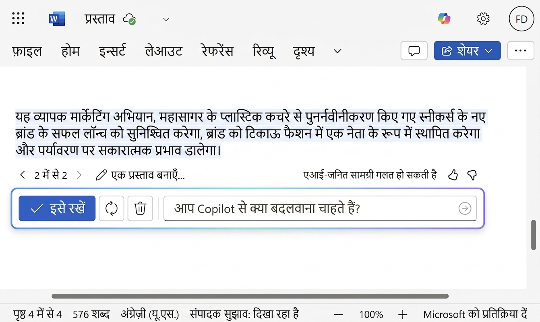The width and height of the screenshot is (540, 322).
Task: Switch to the रिव्यू tab
Action: pos(264,51)
